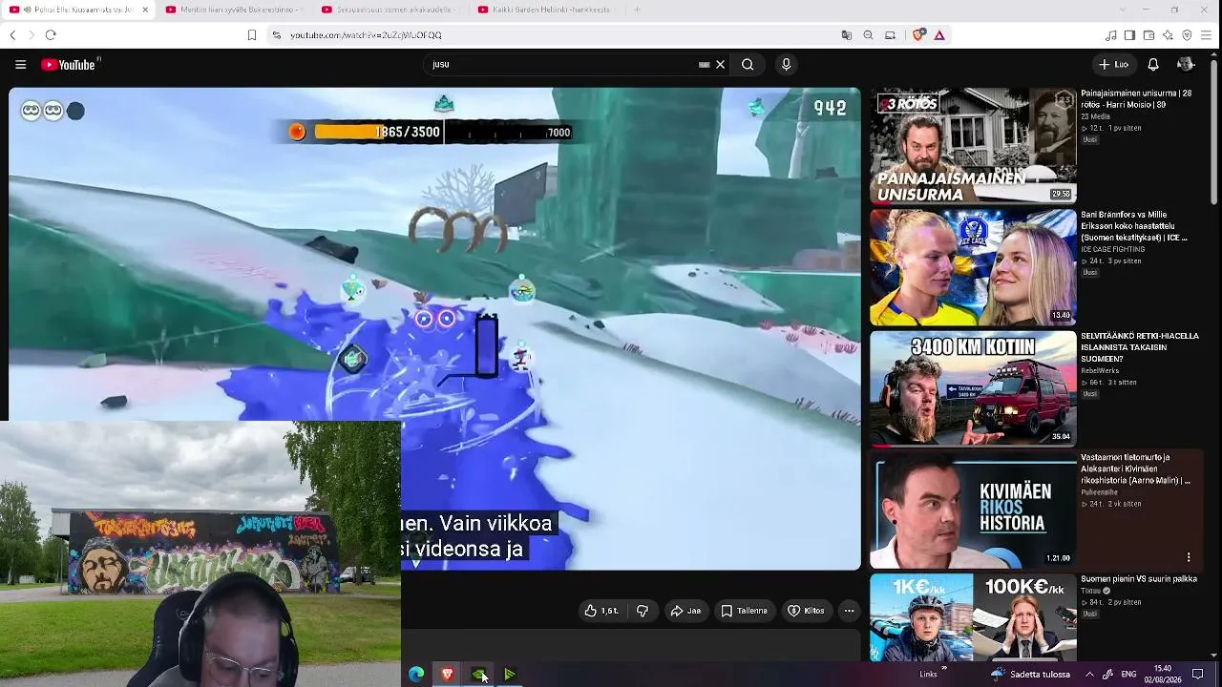This screenshot has height=687, width=1222.
Task: Open the title 'Painajaismainen unisurma | 28 rötös'
Action: point(1136,98)
